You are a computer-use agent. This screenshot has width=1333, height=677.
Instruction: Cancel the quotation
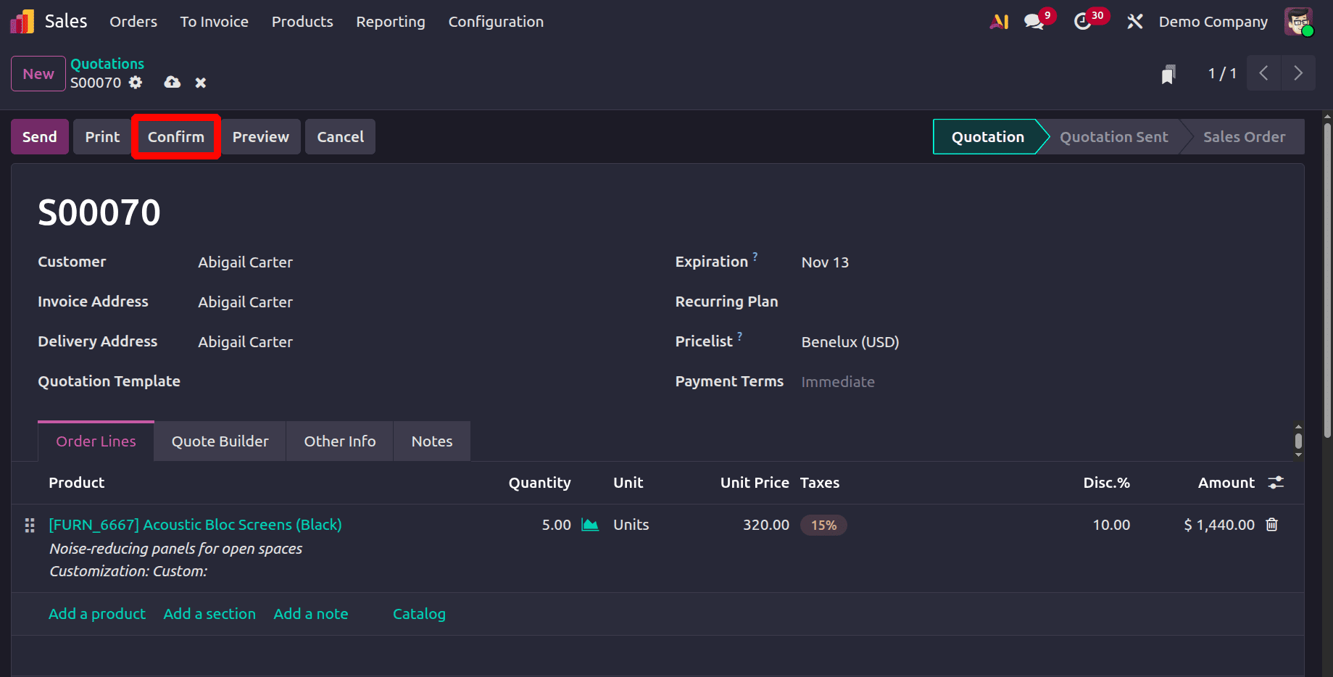[341, 137]
